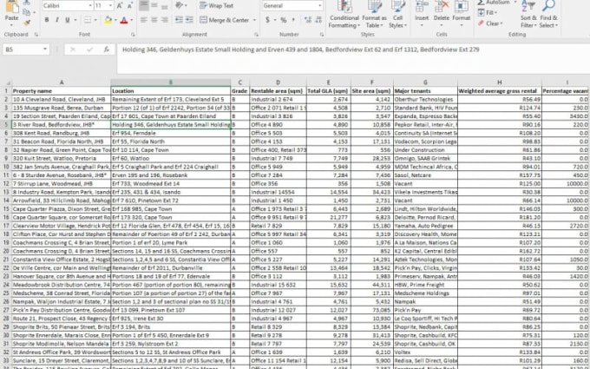
Task: Open the Format cells menu icon
Action: [462, 6]
